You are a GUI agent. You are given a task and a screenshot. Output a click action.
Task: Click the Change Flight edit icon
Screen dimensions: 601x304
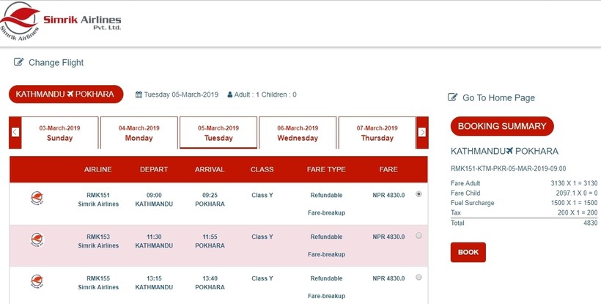tap(19, 63)
